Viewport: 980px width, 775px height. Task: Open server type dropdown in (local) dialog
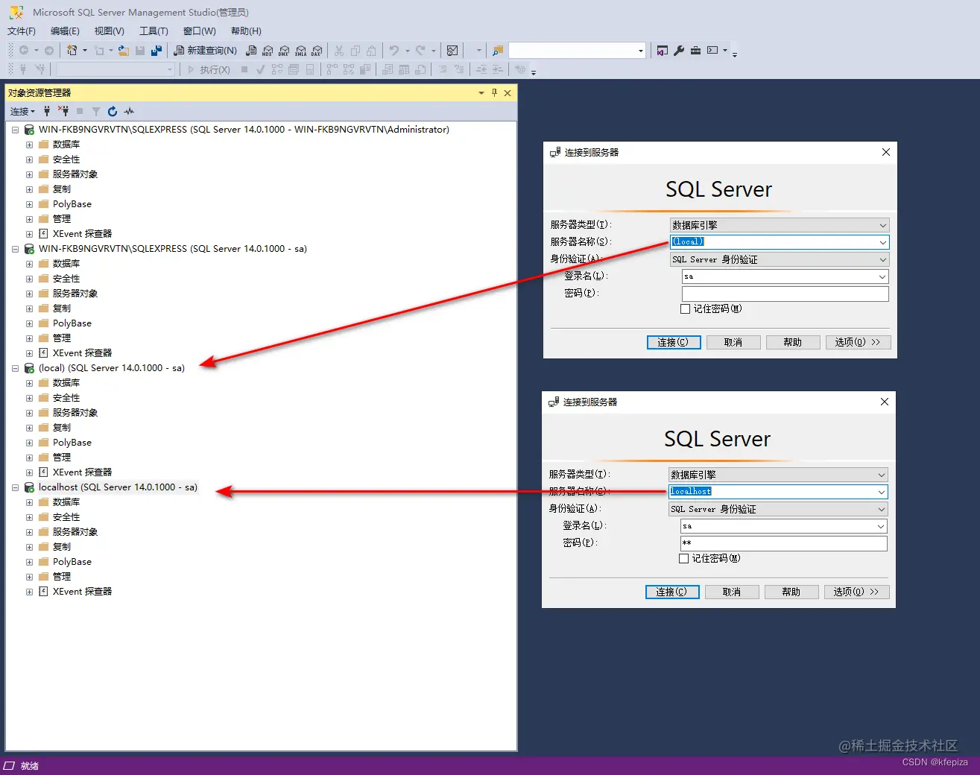coord(882,225)
